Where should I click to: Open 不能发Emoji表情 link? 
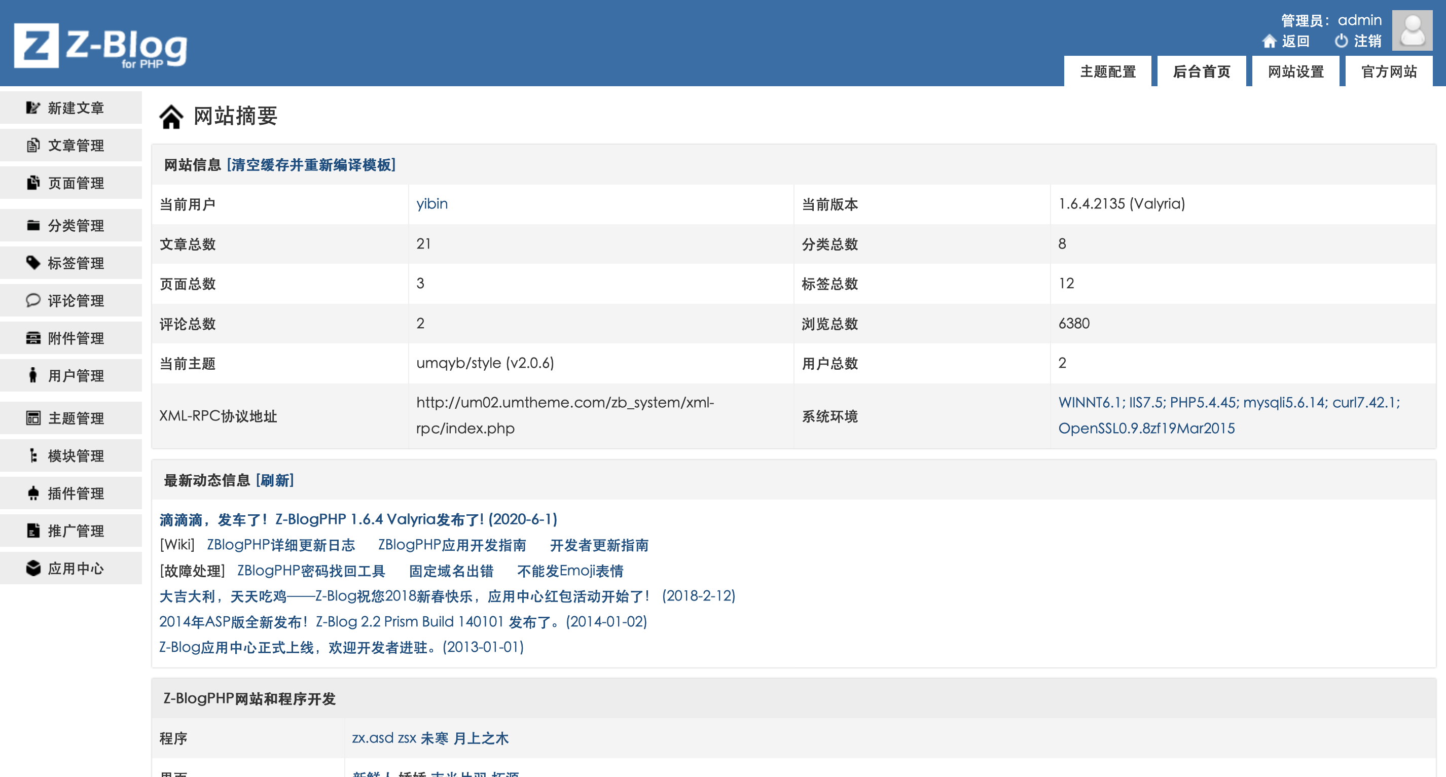[x=570, y=571]
